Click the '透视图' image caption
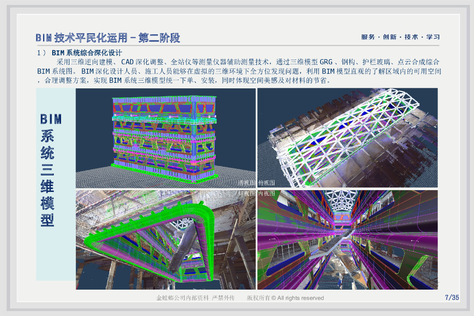474x316 pixels. pyautogui.click(x=246, y=183)
